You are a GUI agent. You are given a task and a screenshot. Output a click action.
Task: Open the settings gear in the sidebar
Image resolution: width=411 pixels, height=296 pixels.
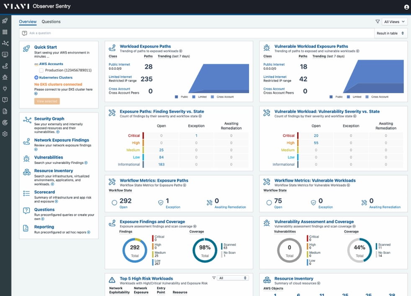[x=5, y=134]
